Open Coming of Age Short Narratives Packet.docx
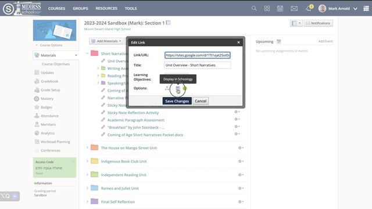 [145, 135]
